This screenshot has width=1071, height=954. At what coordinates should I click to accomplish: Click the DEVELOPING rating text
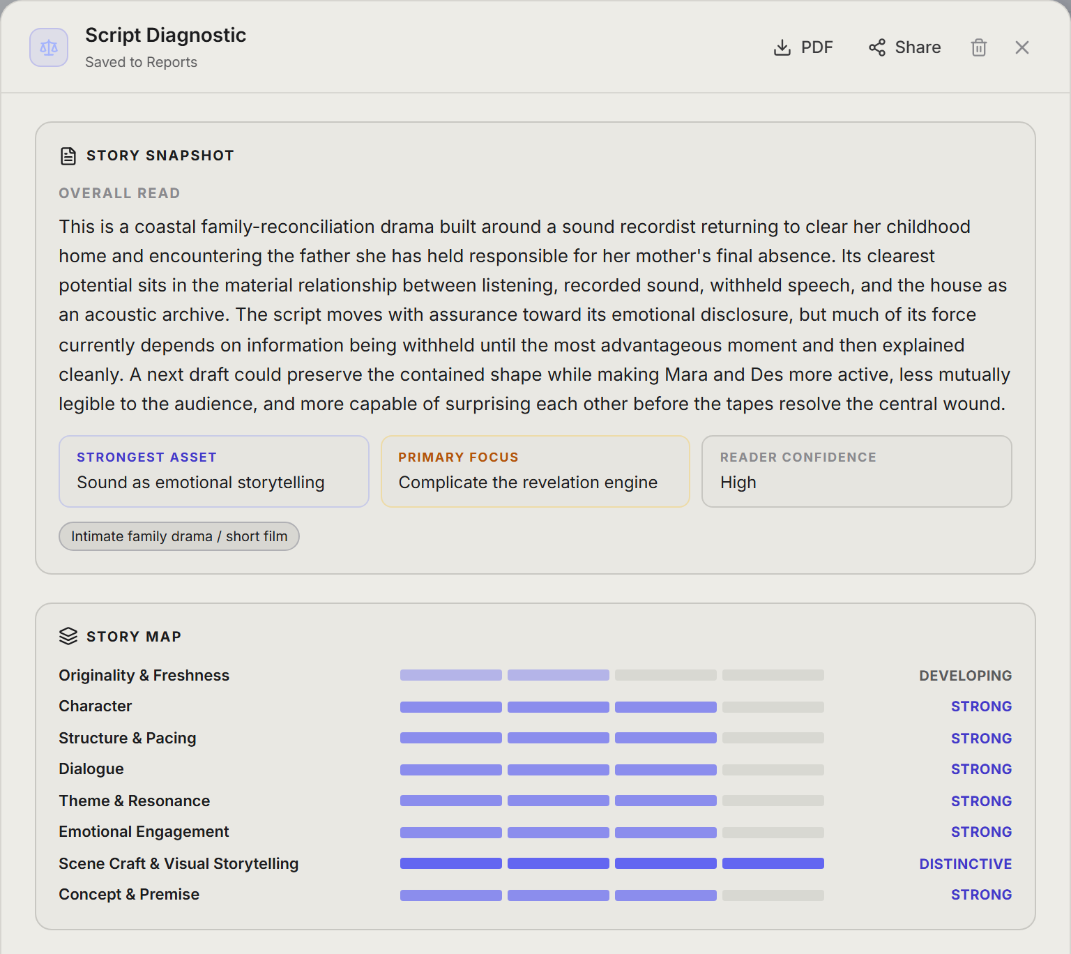965,676
